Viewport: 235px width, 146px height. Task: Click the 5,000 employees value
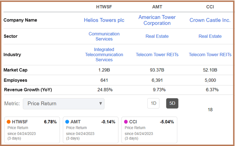pyautogui.click(x=210, y=80)
